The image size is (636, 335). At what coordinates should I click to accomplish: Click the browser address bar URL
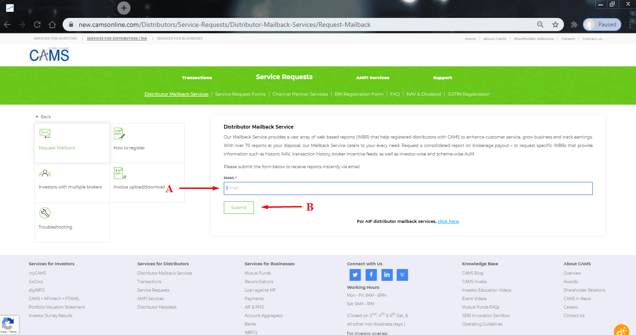pos(224,25)
